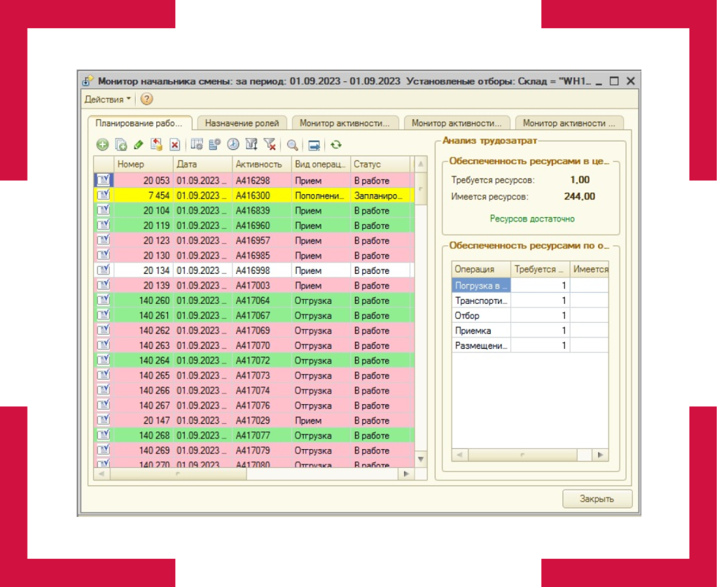Open date interval settings clock icon
This screenshot has height=587, width=717.
(x=232, y=145)
